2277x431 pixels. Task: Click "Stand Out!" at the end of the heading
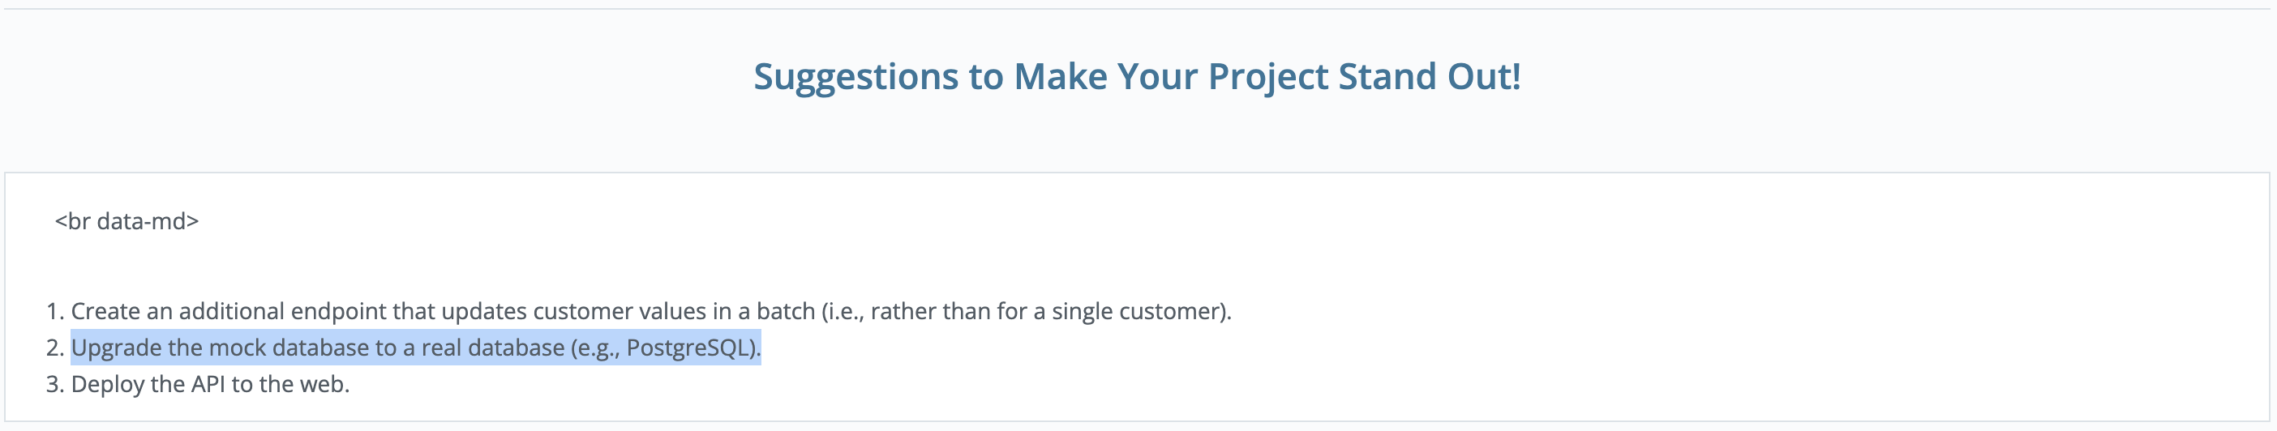click(x=1430, y=76)
